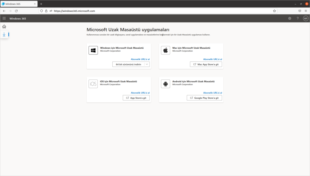Reload the page in browser

pos(16,11)
